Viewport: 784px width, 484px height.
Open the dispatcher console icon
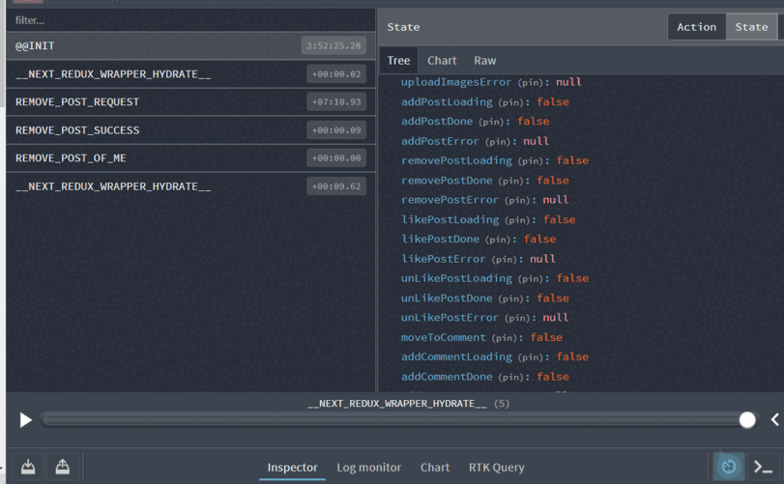pos(763,467)
